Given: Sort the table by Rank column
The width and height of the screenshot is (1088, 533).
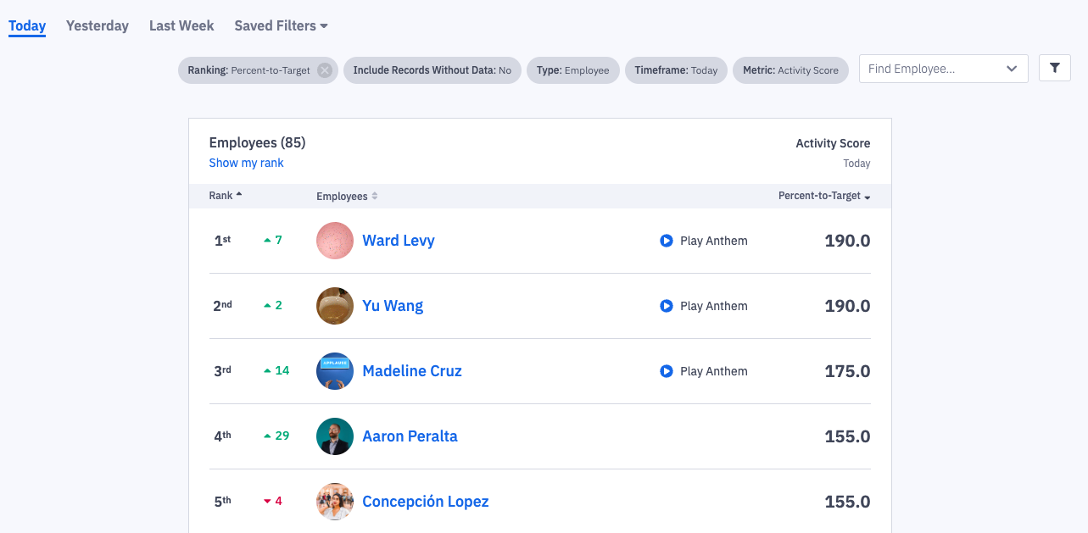Looking at the screenshot, I should (x=225, y=196).
